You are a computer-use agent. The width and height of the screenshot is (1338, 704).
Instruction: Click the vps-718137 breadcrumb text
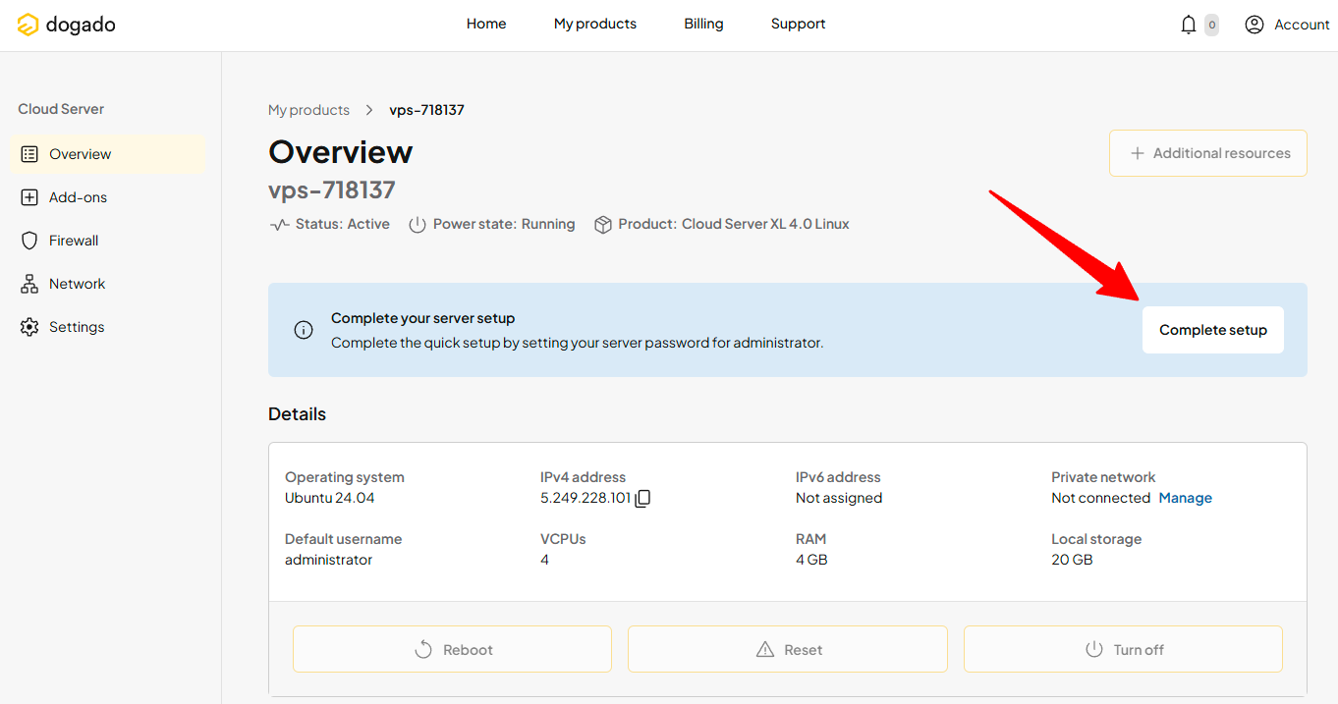(x=426, y=110)
